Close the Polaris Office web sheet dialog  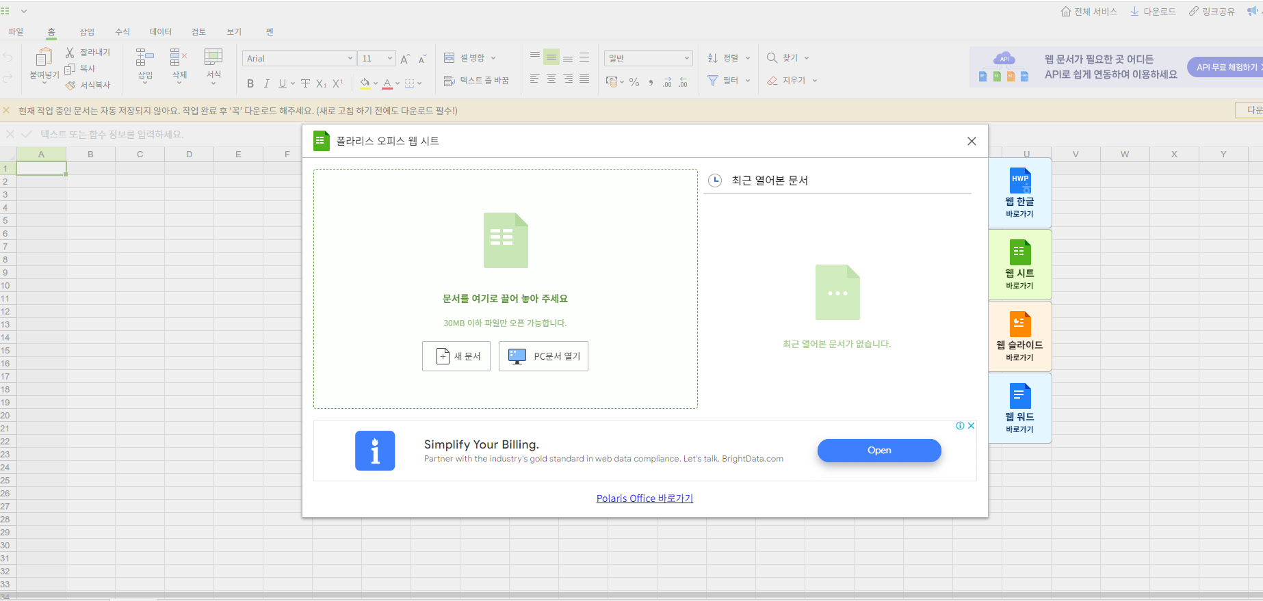(x=972, y=141)
